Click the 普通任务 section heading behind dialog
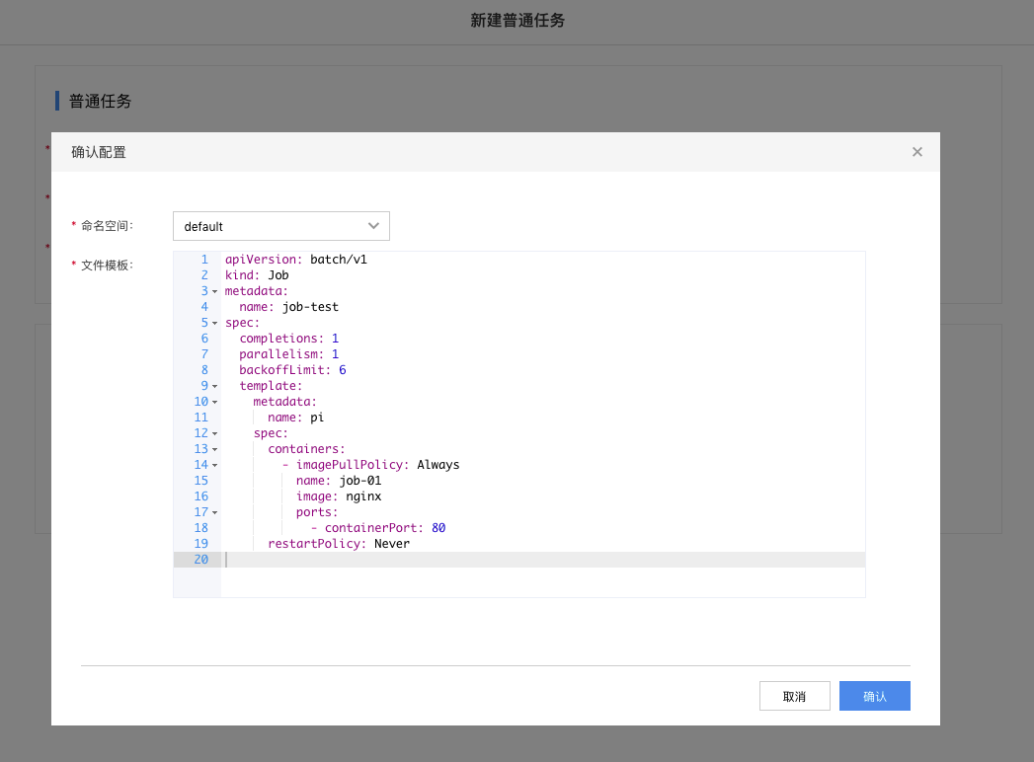The image size is (1034, 762). [100, 101]
